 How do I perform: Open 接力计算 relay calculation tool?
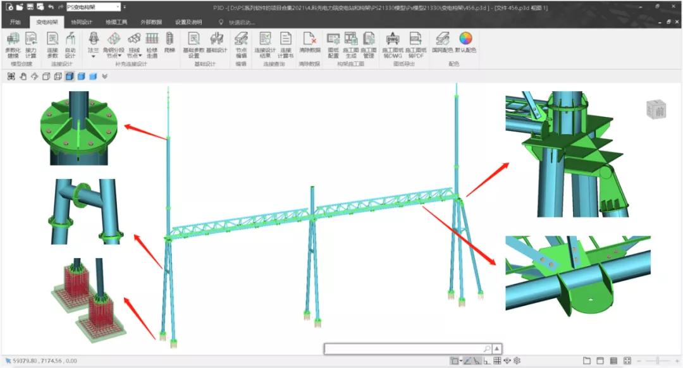click(x=30, y=44)
